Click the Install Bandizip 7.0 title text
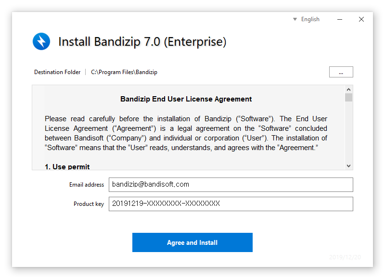This screenshot has width=385, height=279. click(142, 42)
